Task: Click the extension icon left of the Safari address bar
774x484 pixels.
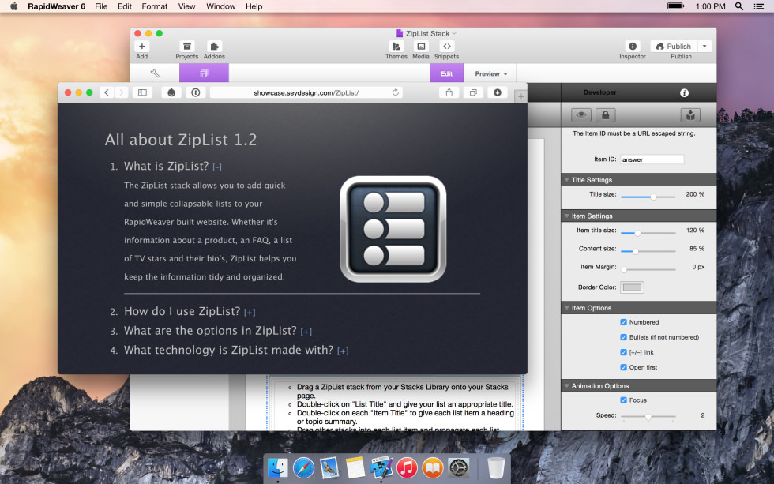Action: pos(171,92)
